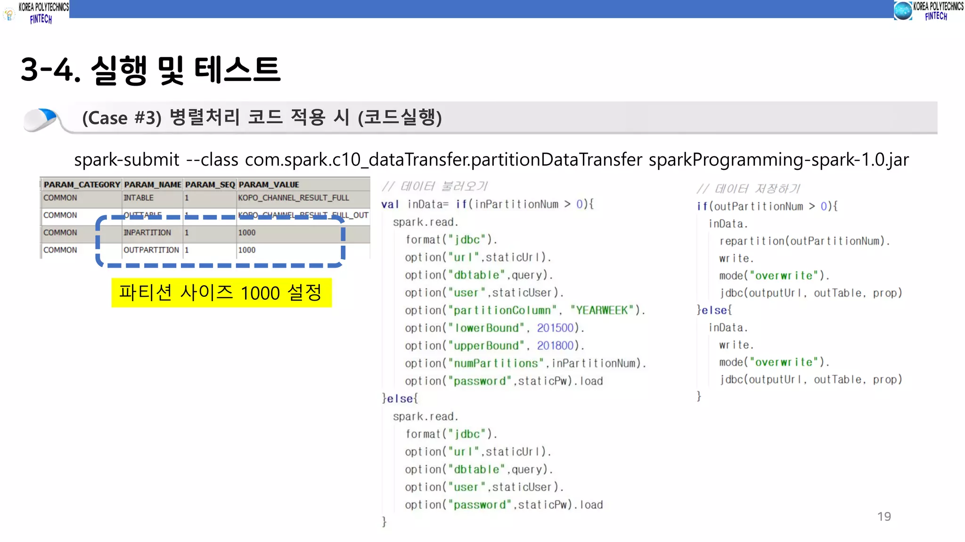965x542 pixels.
Task: Click the OUTPARTITION cell in the table
Action: click(151, 250)
